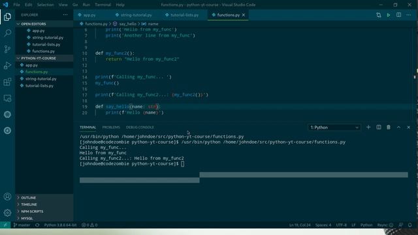Screen dimensions: 418x235
Task: Open the Edit menu
Action: [x=29, y=5]
